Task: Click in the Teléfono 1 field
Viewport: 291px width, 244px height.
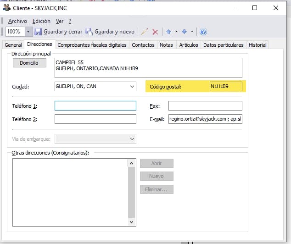Action: (95, 106)
